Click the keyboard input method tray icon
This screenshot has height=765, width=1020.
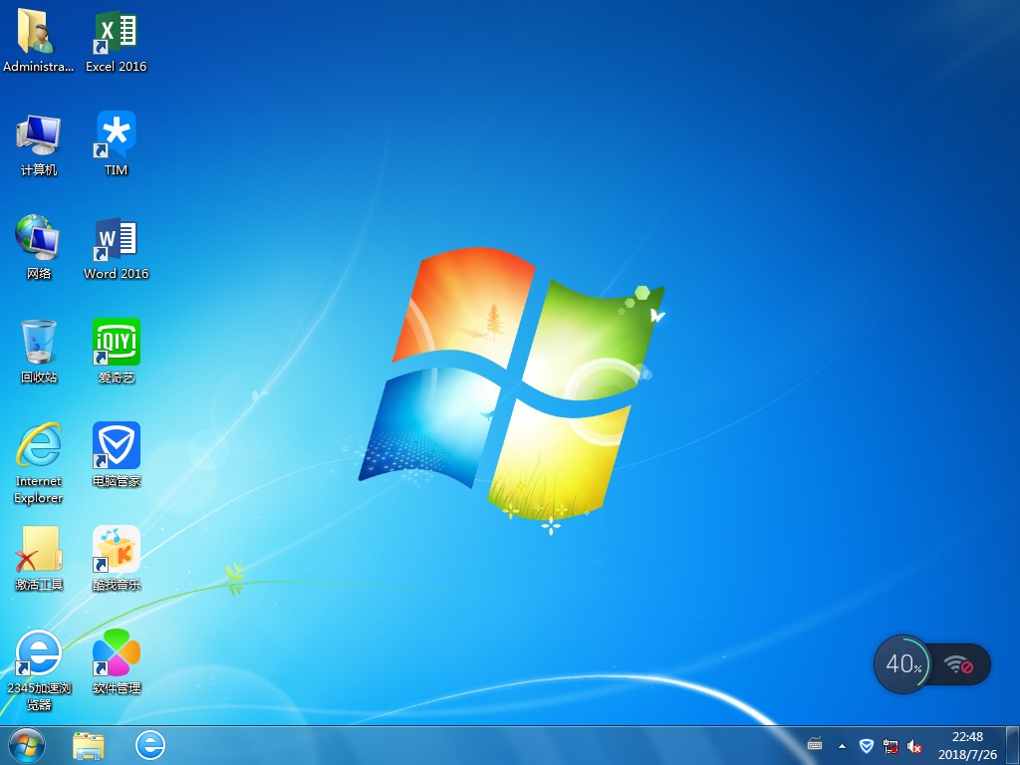[815, 744]
